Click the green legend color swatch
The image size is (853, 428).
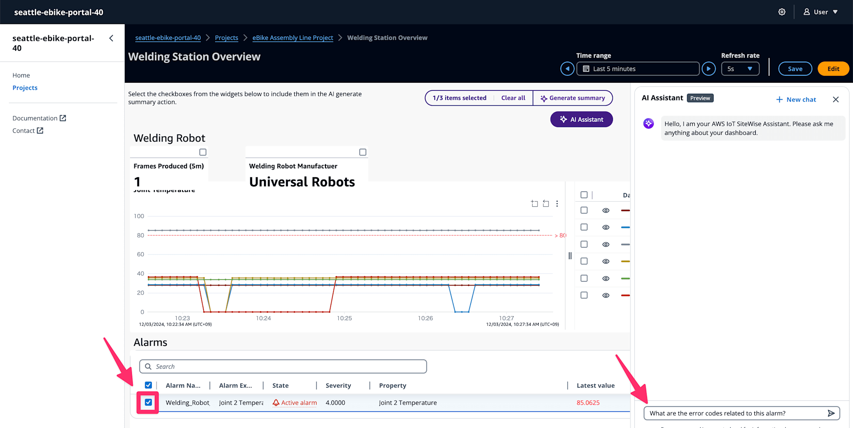click(625, 279)
